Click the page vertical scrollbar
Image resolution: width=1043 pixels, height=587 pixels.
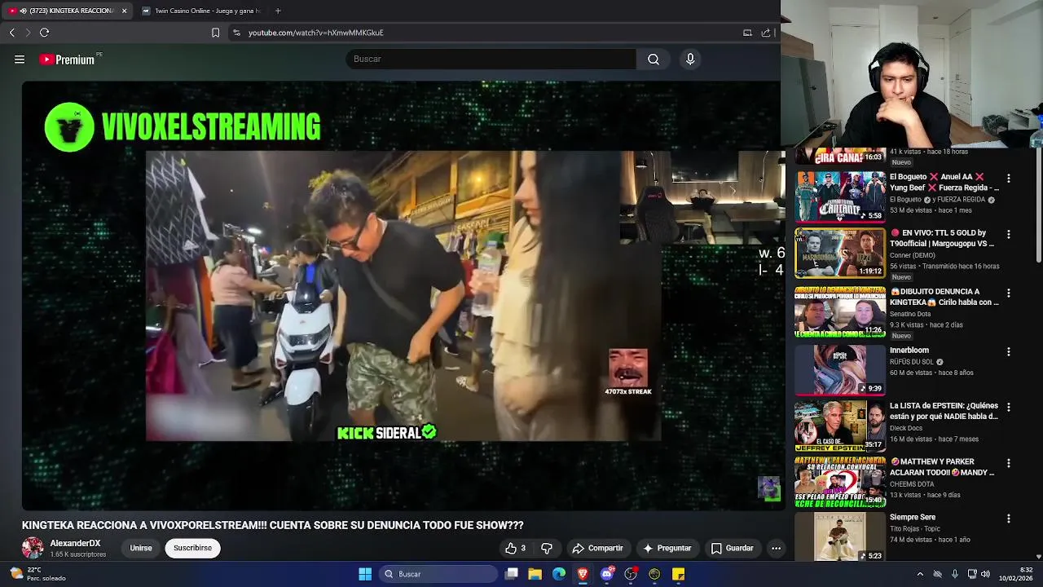coord(1038,204)
